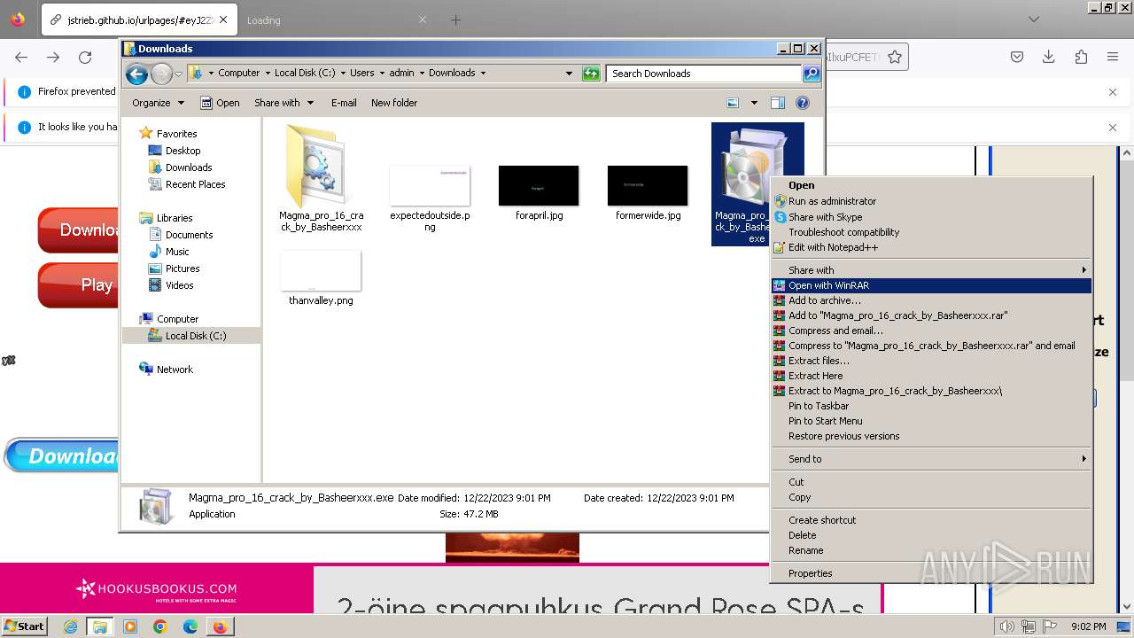1134x638 pixels.
Task: Click volume speaker icon in system tray
Action: coord(1006,626)
